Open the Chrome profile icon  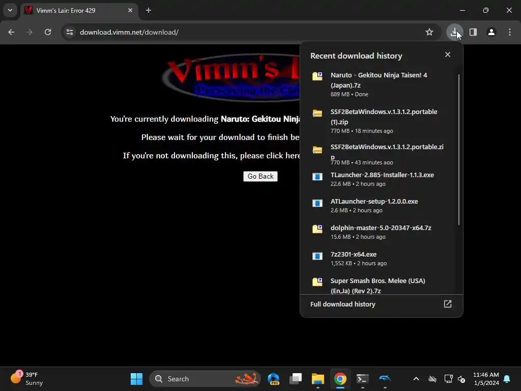(491, 32)
